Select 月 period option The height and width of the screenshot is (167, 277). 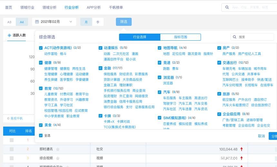86,22
